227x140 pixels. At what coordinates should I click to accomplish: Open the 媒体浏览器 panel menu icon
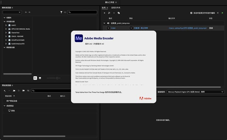point(12,8)
